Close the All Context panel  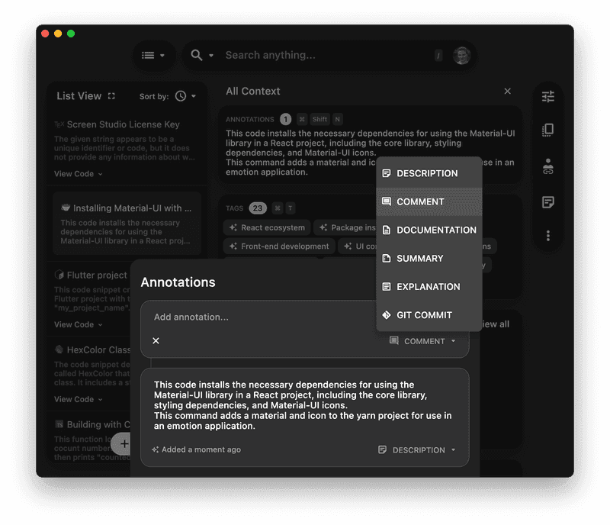[x=507, y=91]
